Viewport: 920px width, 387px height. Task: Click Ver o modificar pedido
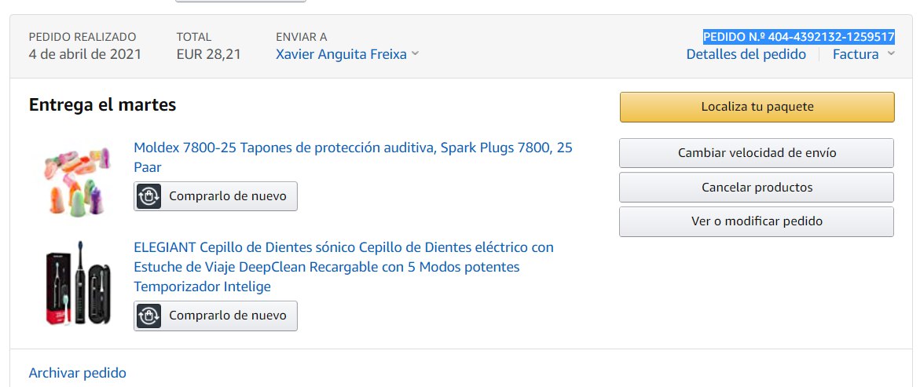click(757, 221)
